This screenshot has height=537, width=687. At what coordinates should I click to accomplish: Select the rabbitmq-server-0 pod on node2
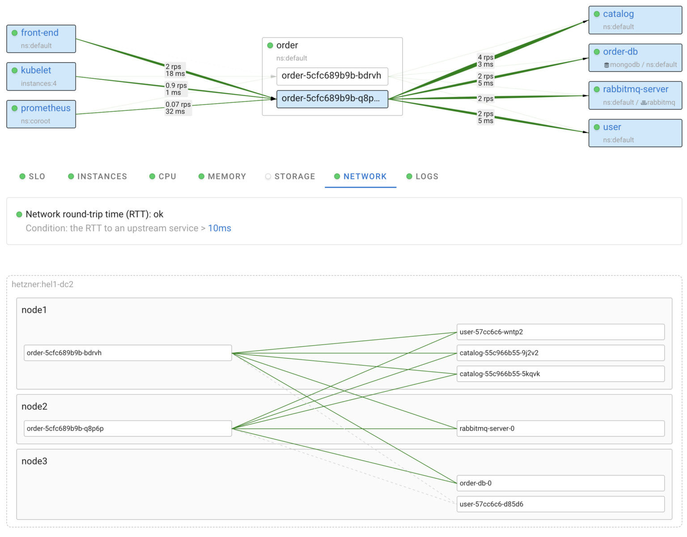560,428
